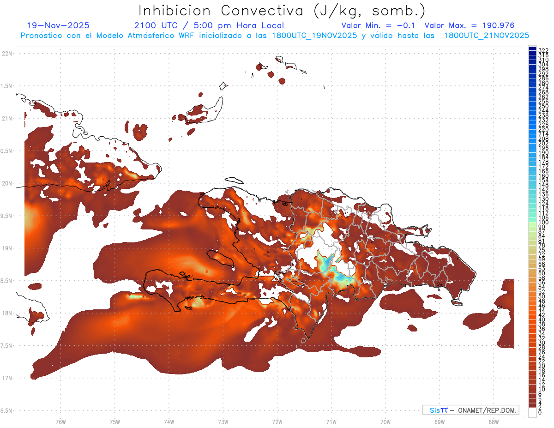Click the '7.5N' latitude label
The width and height of the screenshot is (554, 428).
[x=6, y=346]
